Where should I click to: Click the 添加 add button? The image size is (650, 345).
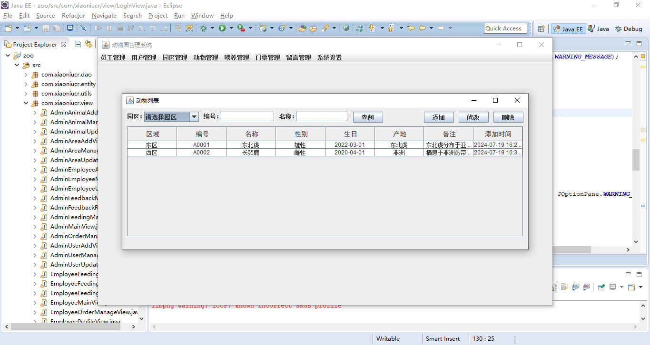pos(439,117)
